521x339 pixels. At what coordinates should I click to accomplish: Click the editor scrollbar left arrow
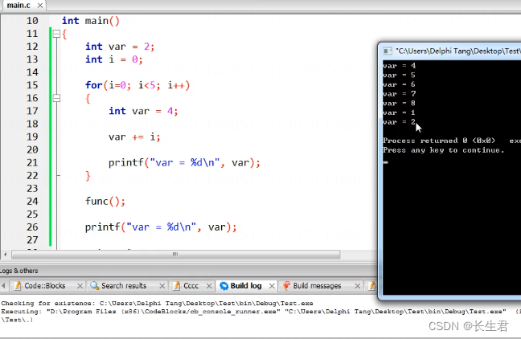point(6,255)
